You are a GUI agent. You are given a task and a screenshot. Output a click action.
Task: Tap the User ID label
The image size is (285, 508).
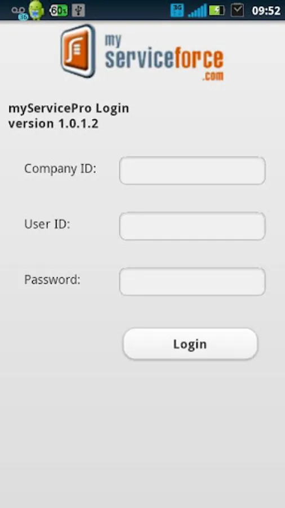(x=47, y=224)
